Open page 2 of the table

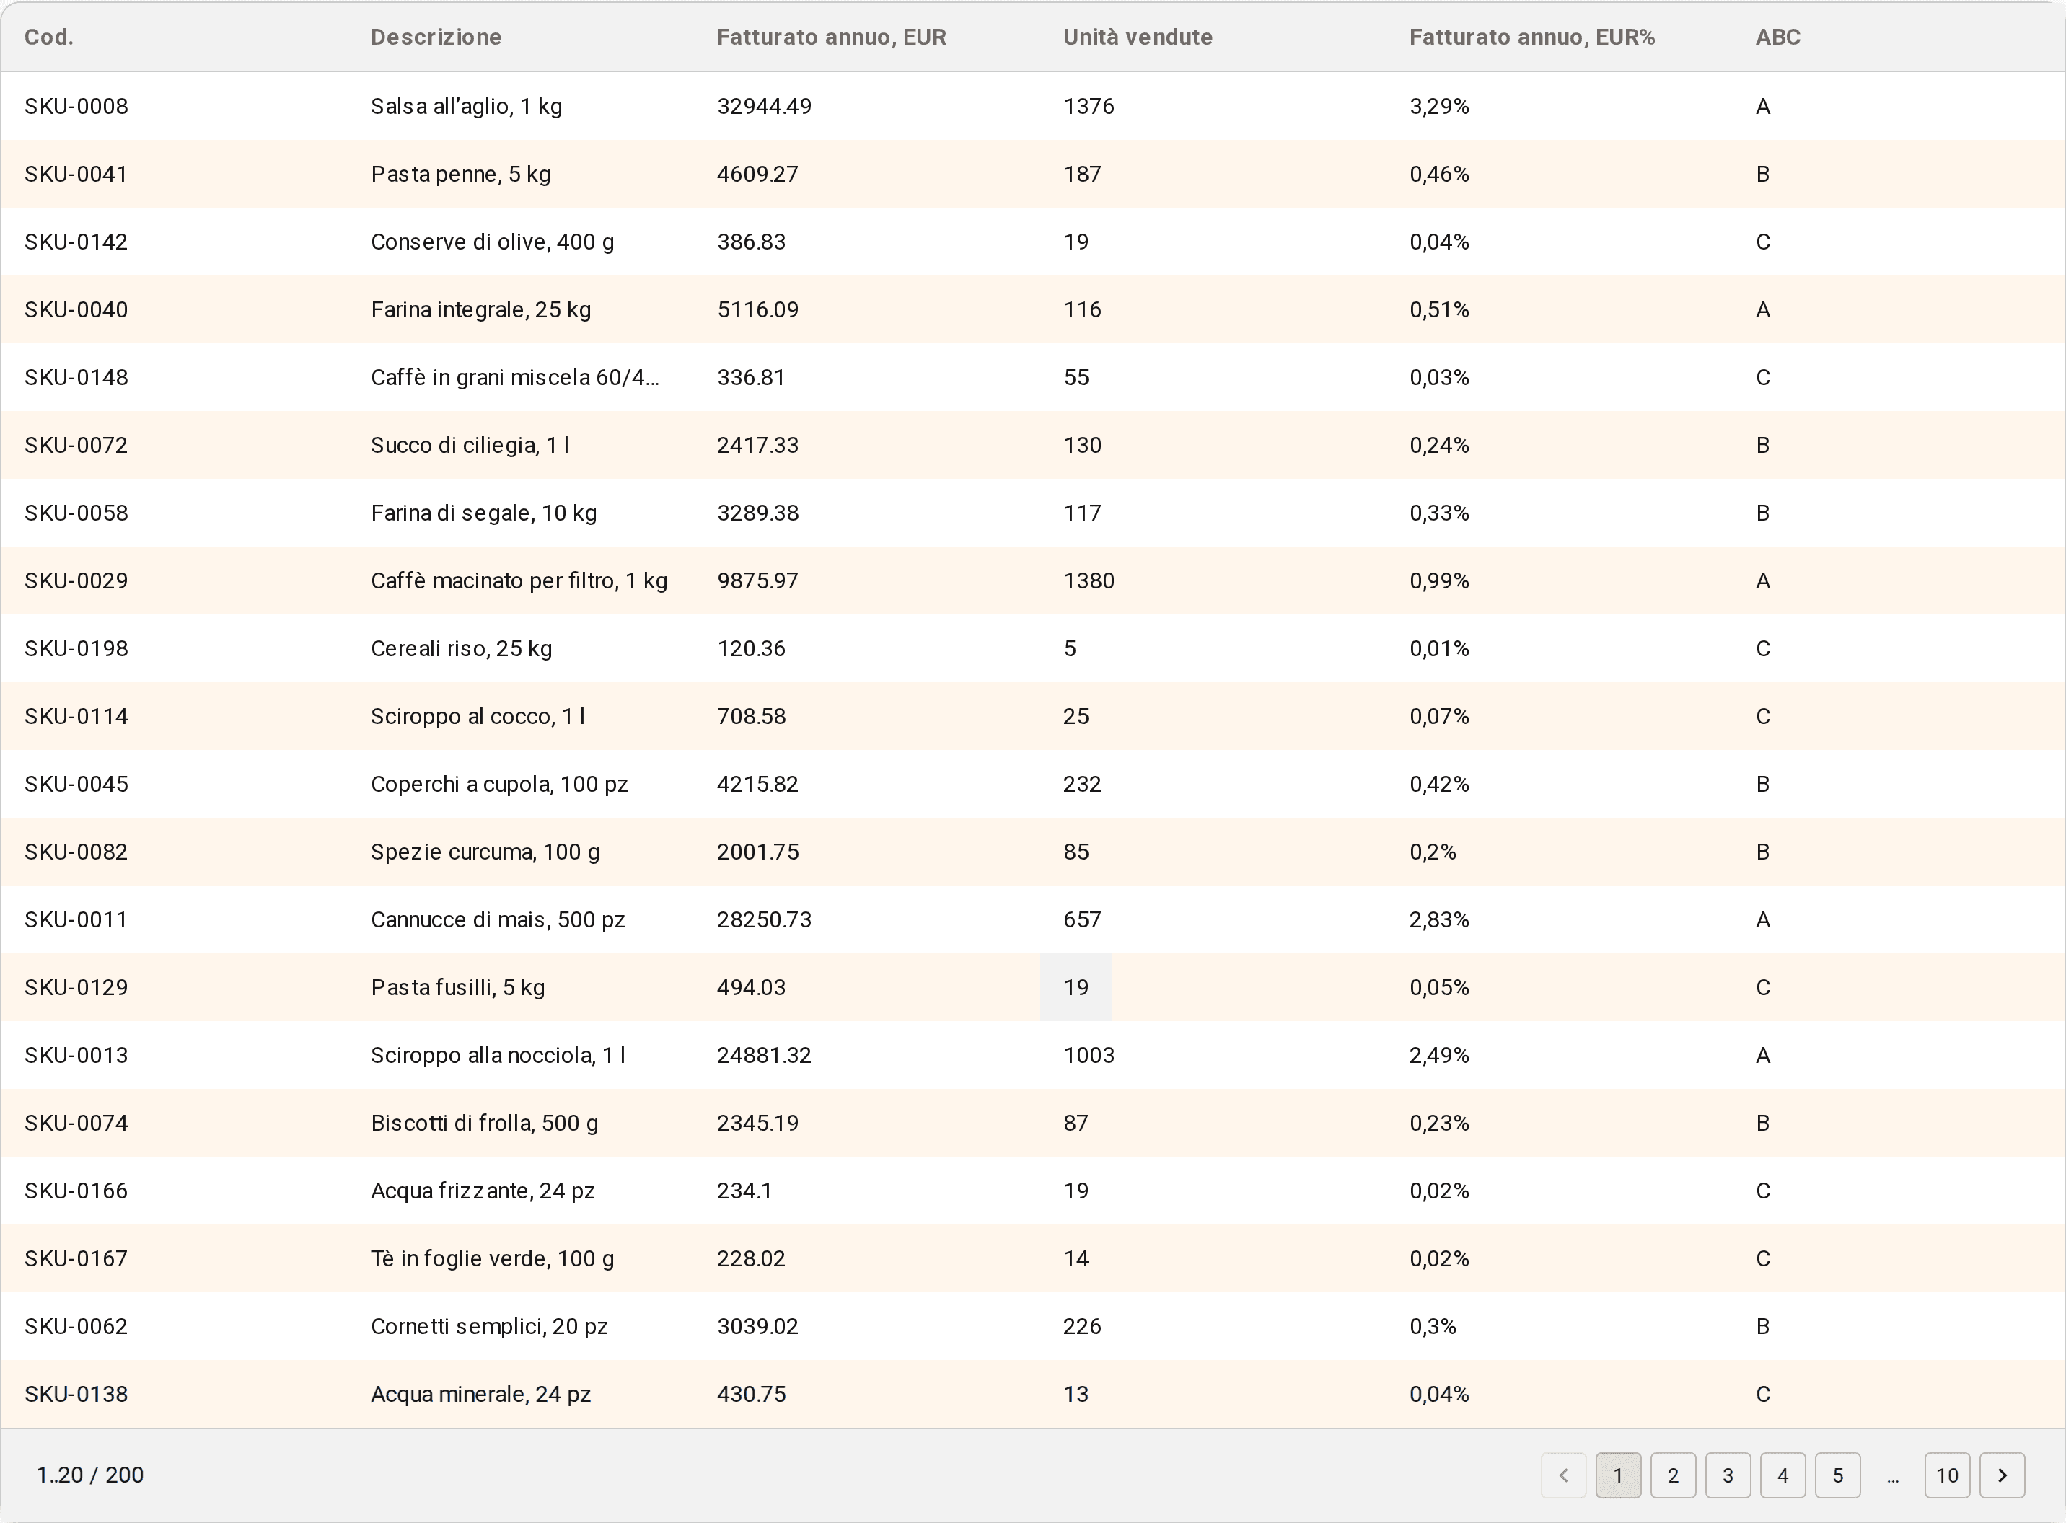click(1673, 1476)
